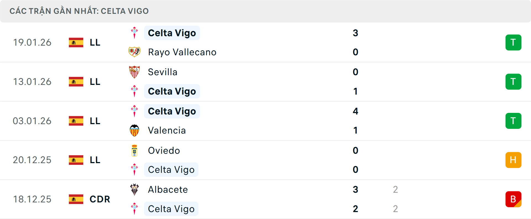Click the green T badge for the Rayo Vallecano win
The image size is (531, 219).
[x=513, y=42]
